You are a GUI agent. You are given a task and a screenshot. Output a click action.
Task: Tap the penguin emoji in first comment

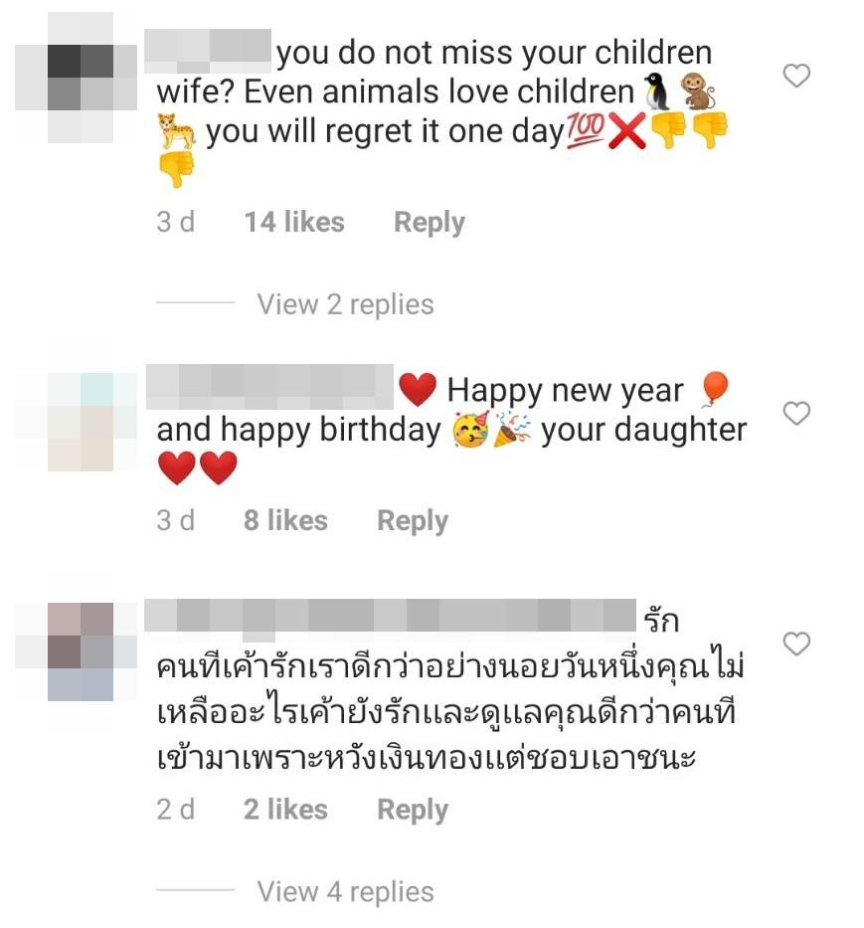655,91
